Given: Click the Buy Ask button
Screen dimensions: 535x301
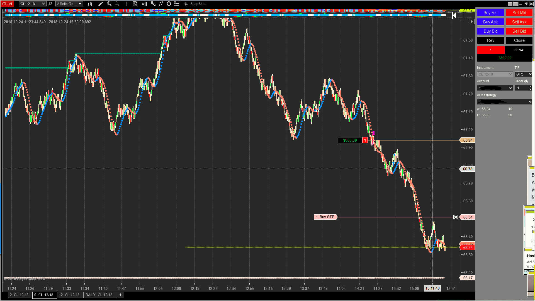Looking at the screenshot, I should [x=490, y=22].
